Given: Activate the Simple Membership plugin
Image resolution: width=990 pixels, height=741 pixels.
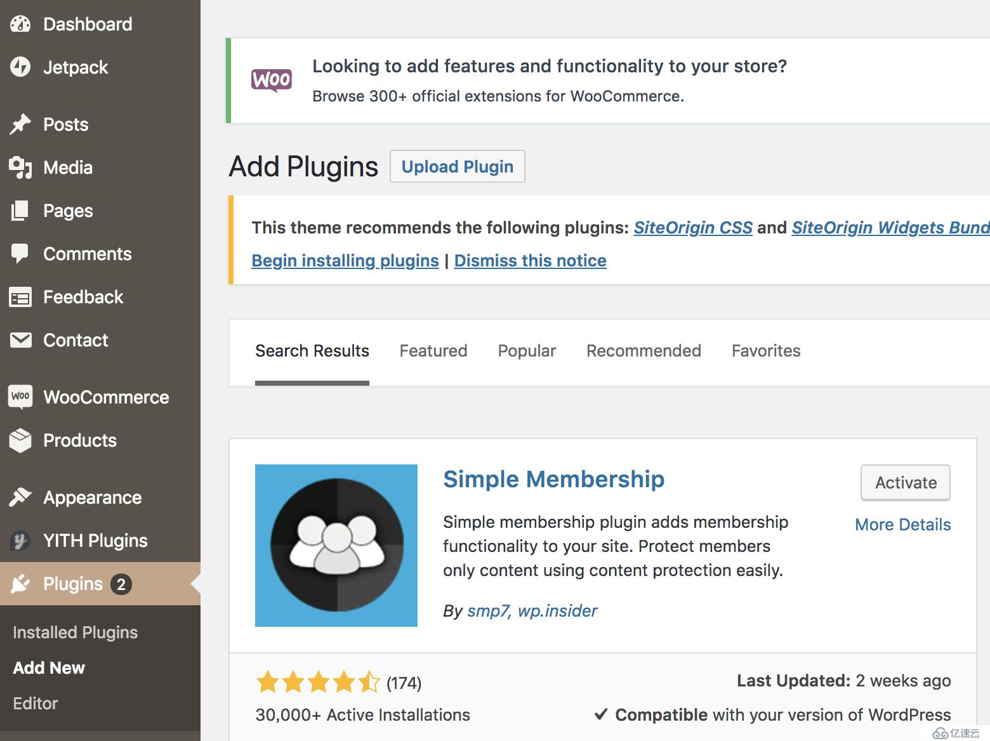Looking at the screenshot, I should (906, 483).
